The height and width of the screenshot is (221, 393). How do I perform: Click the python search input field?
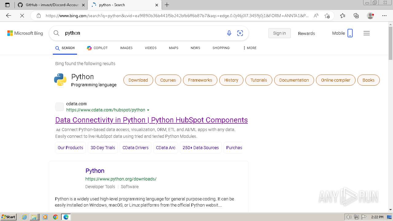tap(143, 33)
